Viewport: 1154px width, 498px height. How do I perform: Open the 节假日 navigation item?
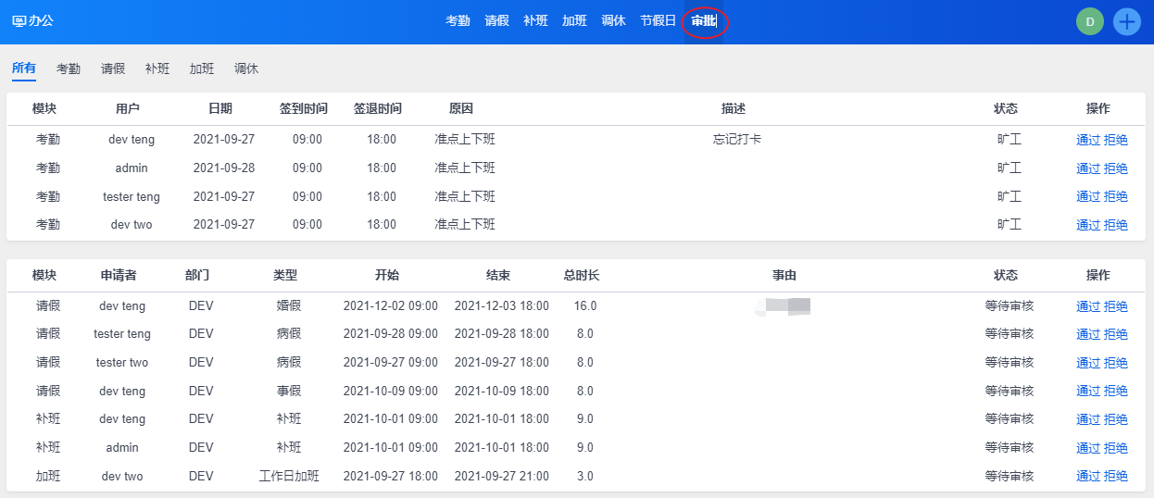(658, 20)
